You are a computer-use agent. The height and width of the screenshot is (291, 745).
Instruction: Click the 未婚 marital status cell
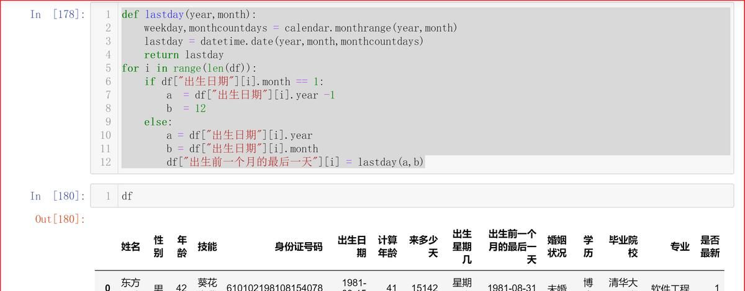[x=557, y=288]
